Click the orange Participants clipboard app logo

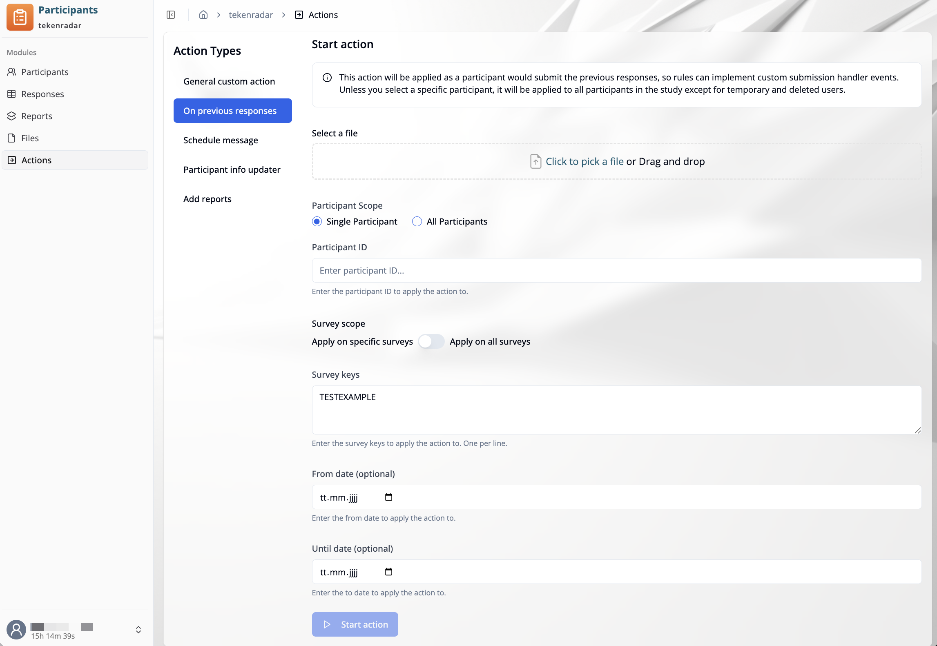[20, 17]
